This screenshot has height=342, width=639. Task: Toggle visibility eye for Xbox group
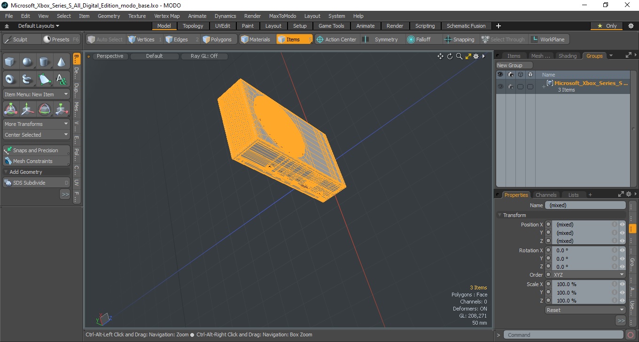pos(500,86)
